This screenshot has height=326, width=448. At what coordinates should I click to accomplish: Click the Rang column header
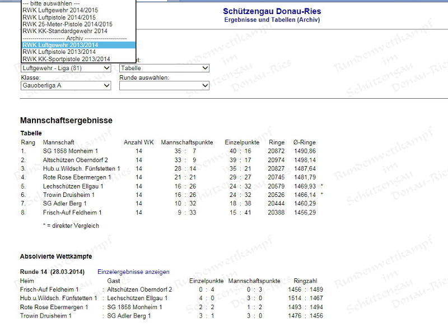tap(28, 143)
